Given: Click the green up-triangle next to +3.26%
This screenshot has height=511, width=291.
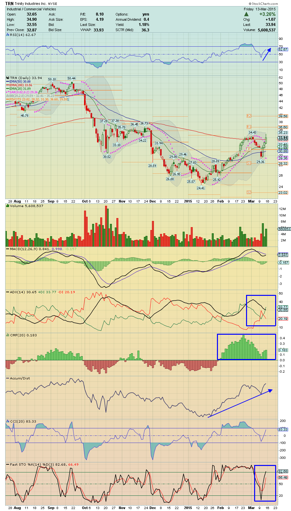Looking at the screenshot, I should (x=246, y=14).
